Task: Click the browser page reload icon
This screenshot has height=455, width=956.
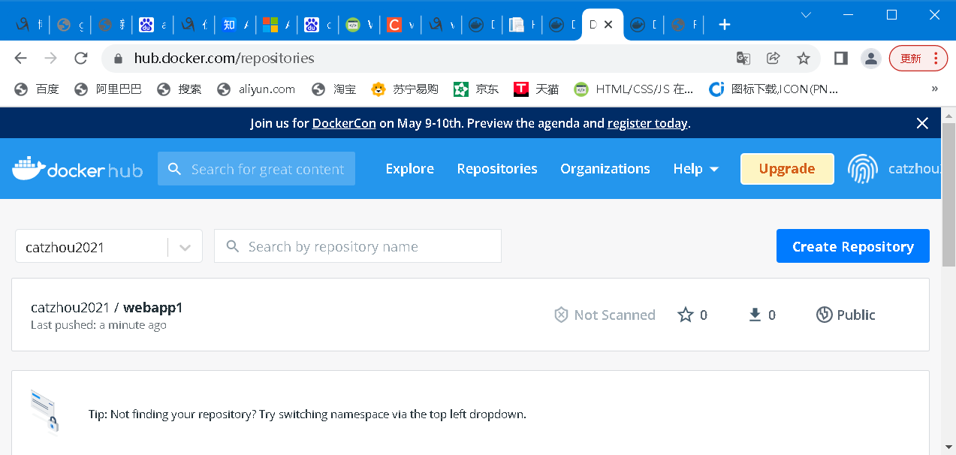Action: [x=81, y=59]
